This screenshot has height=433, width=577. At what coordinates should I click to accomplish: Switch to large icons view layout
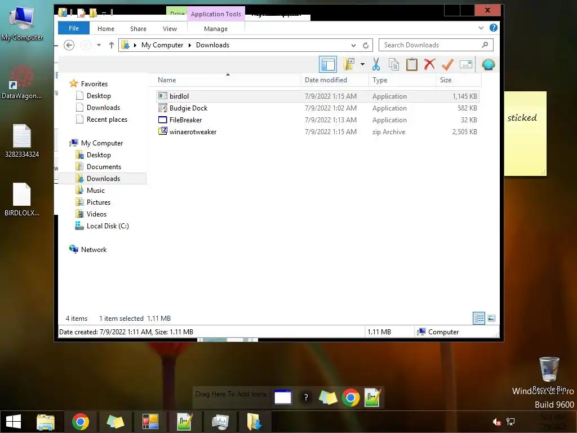(x=491, y=318)
